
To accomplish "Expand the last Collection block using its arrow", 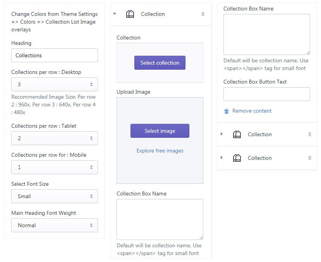I will tap(221, 158).
